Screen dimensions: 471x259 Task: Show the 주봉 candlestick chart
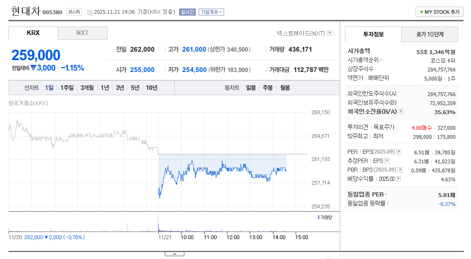(268, 88)
